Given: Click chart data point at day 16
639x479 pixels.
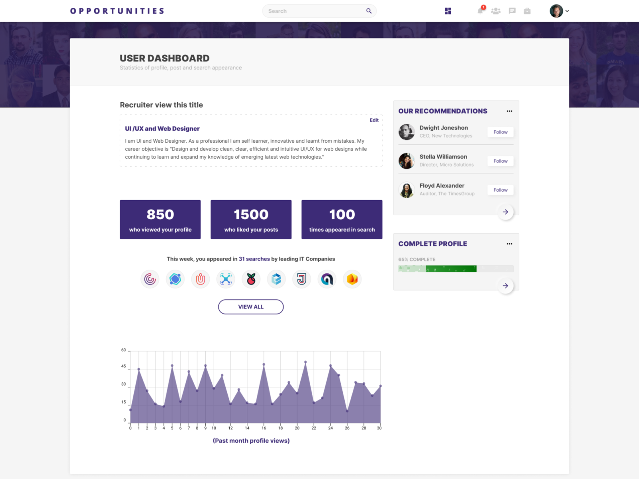Looking at the screenshot, I should (264, 364).
